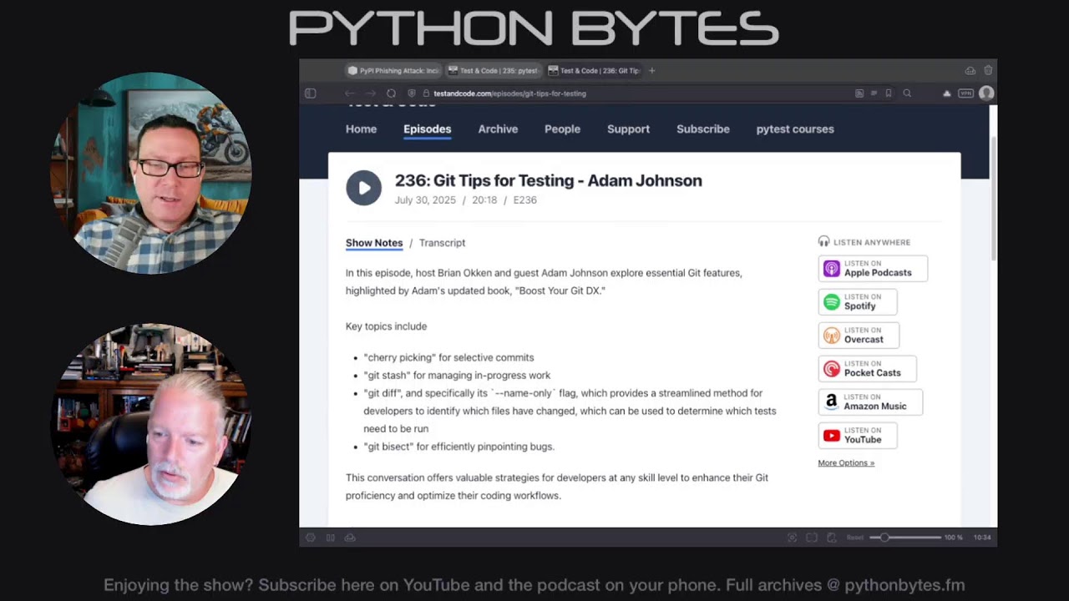Open the More Options link
Screen dimensions: 1069x601
[846, 462]
